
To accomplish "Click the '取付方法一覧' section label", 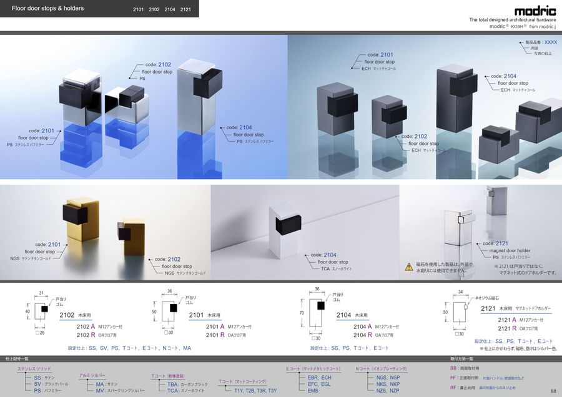I will 461,359.
